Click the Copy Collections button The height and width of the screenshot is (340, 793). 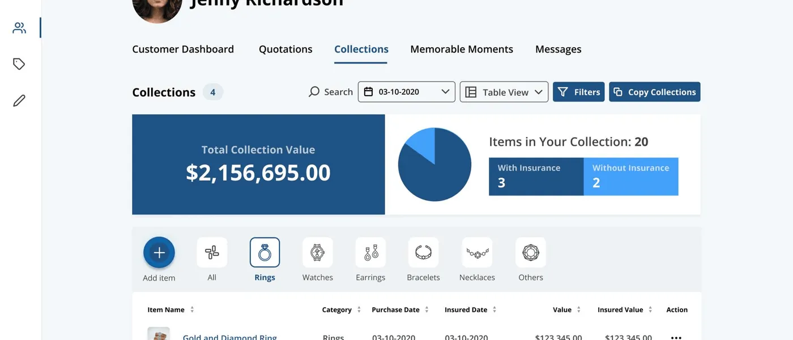pos(655,92)
